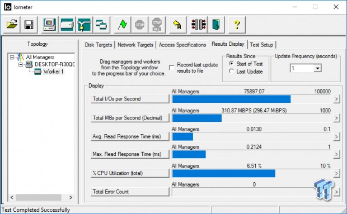Select the Results Display tab

tap(228, 44)
